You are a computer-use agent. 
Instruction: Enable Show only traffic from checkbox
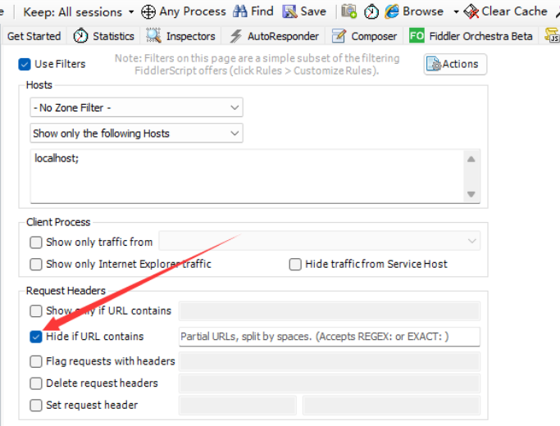(36, 242)
